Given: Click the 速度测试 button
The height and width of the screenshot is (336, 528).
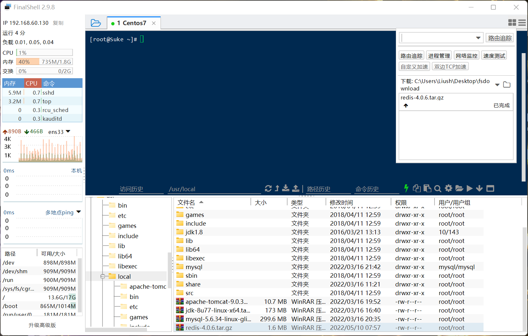Looking at the screenshot, I should pos(494,56).
